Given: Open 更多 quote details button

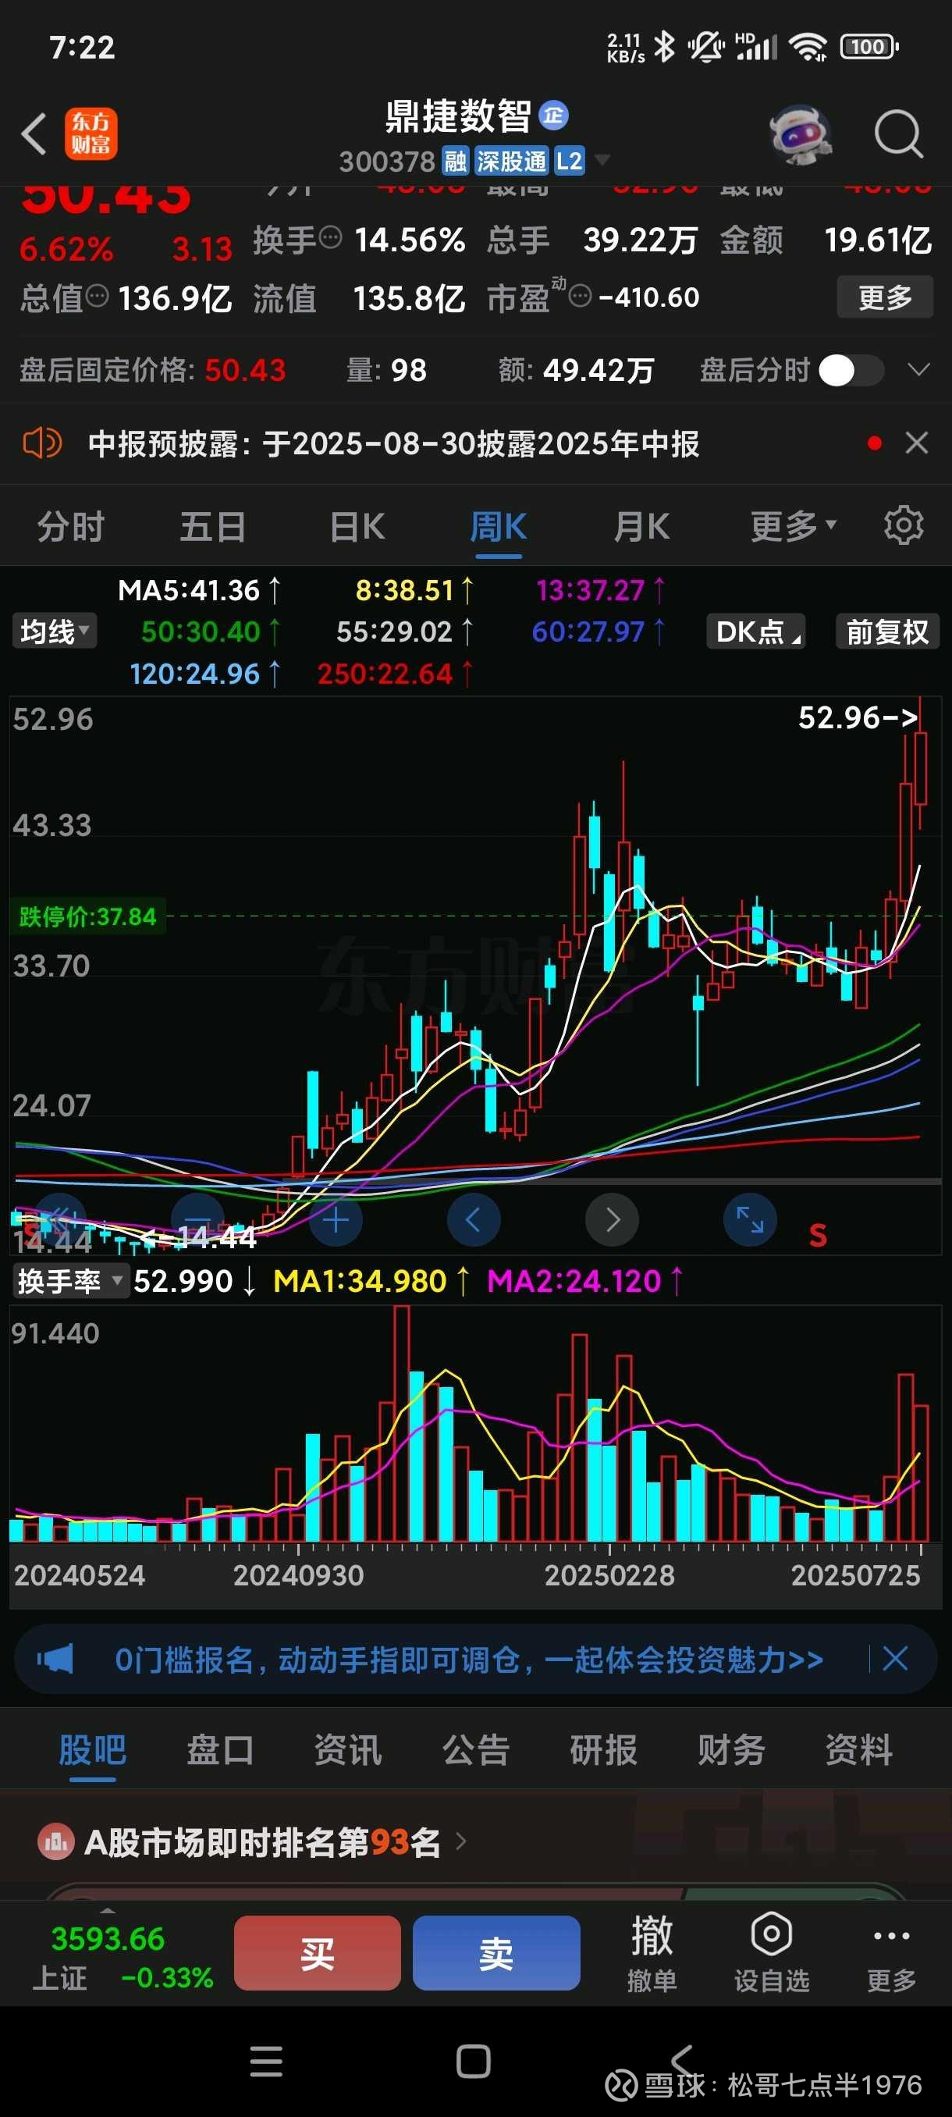Looking at the screenshot, I should point(885,297).
